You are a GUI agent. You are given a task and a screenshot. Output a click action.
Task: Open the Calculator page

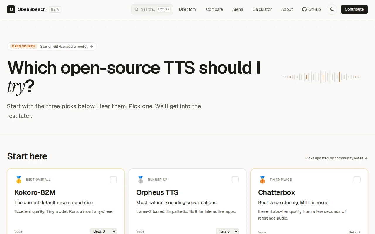click(262, 9)
